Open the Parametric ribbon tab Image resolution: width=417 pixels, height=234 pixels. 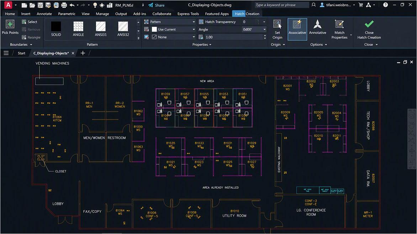[67, 14]
